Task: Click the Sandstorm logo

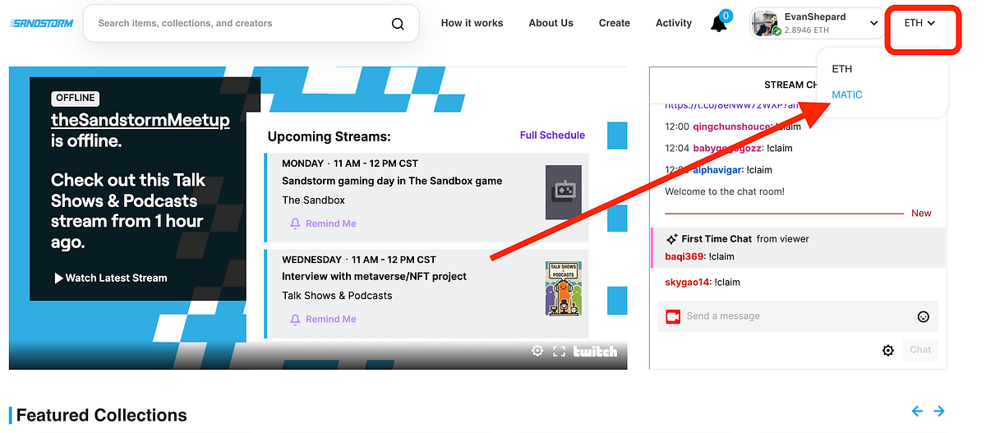Action: click(41, 23)
